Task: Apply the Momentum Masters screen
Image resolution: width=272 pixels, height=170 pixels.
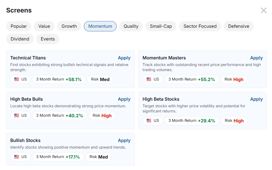Action: pyautogui.click(x=256, y=58)
